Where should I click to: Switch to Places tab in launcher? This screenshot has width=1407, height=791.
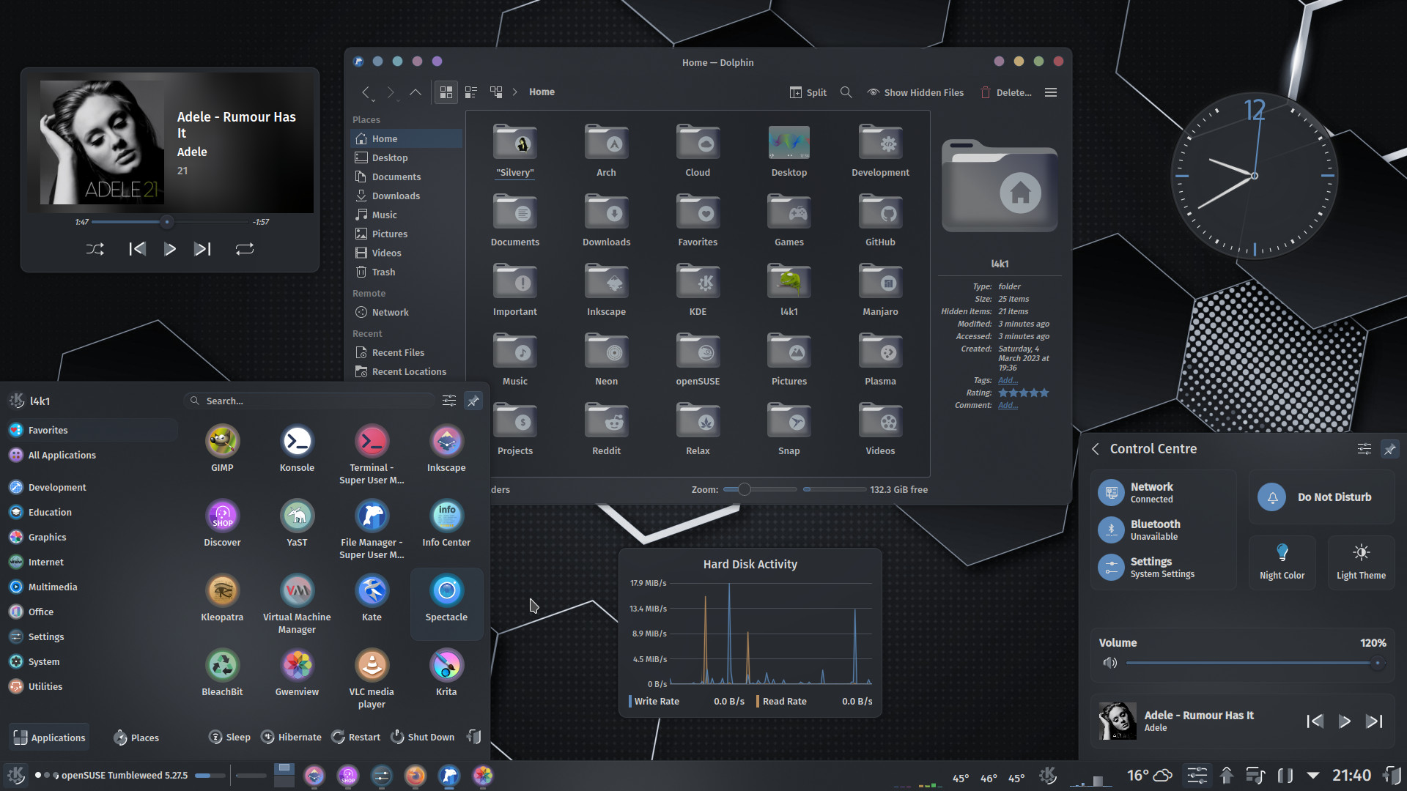point(136,738)
